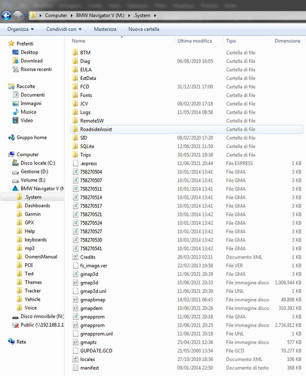Expand the arrow after Computer in address bar

(x=72, y=16)
